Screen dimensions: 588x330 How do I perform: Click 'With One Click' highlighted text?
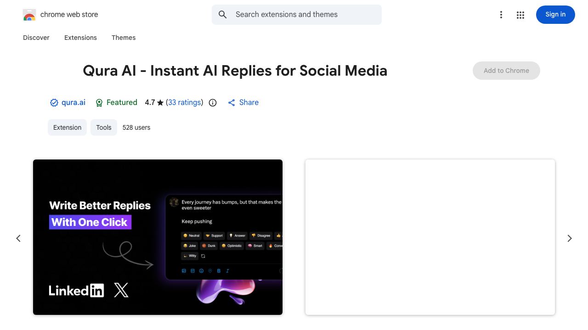tap(90, 222)
